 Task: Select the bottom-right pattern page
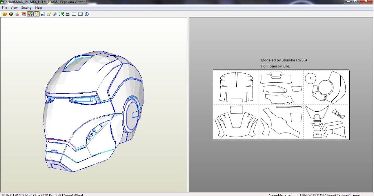326,121
